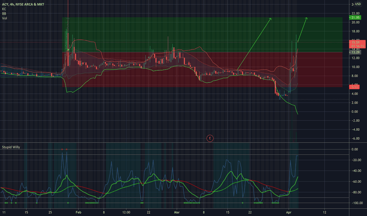Select the KC indicator label
This screenshot has width=367, height=216.
click(4, 9)
